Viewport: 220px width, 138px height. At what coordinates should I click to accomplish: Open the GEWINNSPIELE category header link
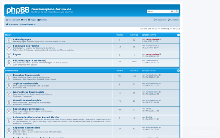11,71
